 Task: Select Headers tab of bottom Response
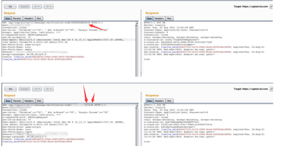point(159,101)
